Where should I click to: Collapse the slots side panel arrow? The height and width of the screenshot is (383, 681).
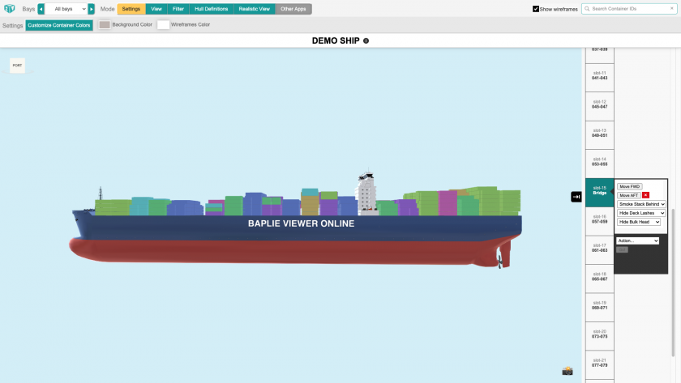pos(576,197)
